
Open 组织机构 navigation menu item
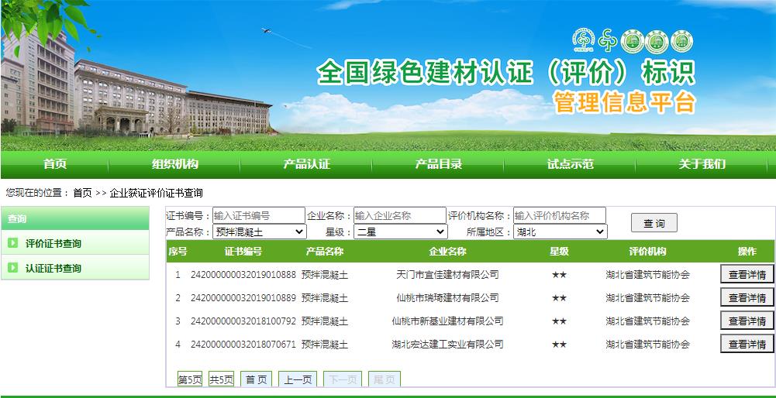(174, 163)
